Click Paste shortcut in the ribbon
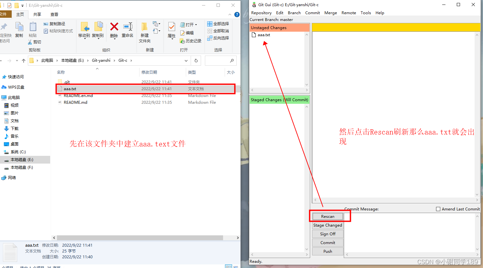483x268 pixels. click(58, 31)
